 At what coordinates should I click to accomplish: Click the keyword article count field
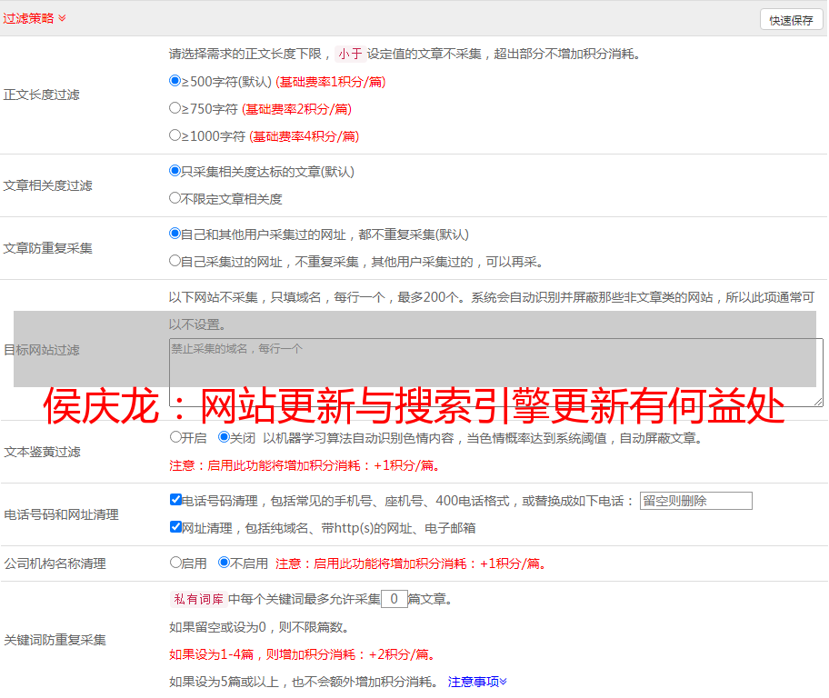pos(394,599)
